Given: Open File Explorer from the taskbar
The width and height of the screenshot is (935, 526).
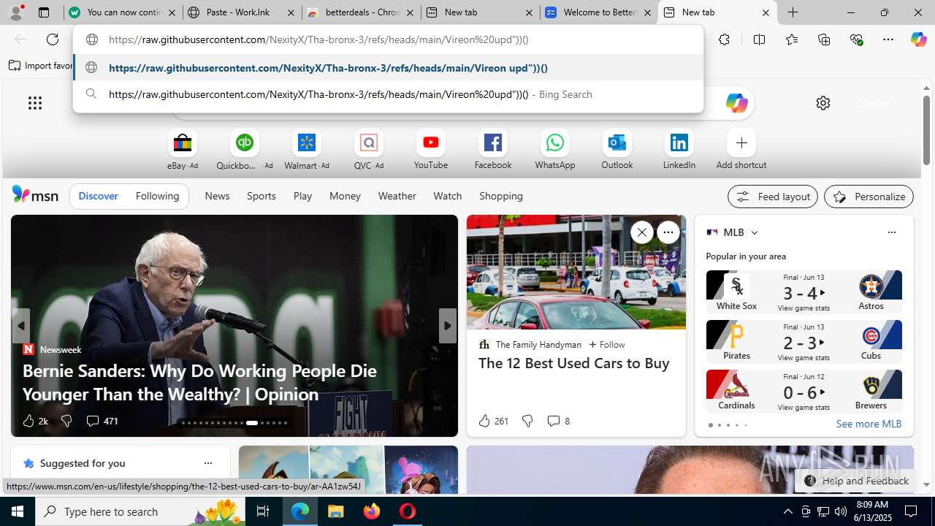Looking at the screenshot, I should coord(335,511).
